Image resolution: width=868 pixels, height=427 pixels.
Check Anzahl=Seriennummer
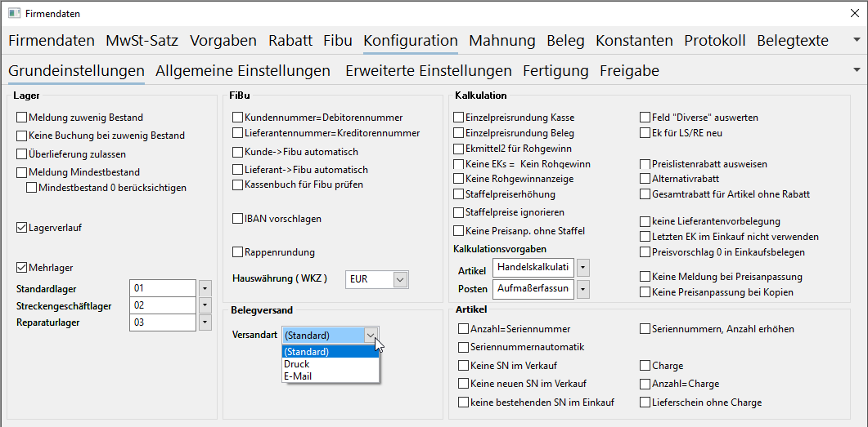(x=463, y=329)
